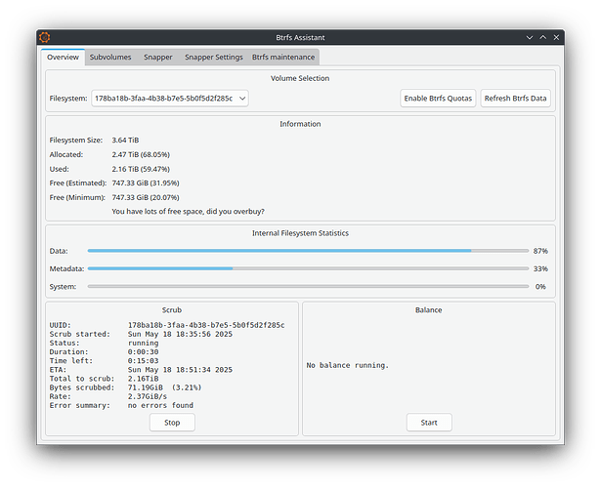Click the 0% System percentage label
This screenshot has width=601, height=488.
[x=540, y=287]
